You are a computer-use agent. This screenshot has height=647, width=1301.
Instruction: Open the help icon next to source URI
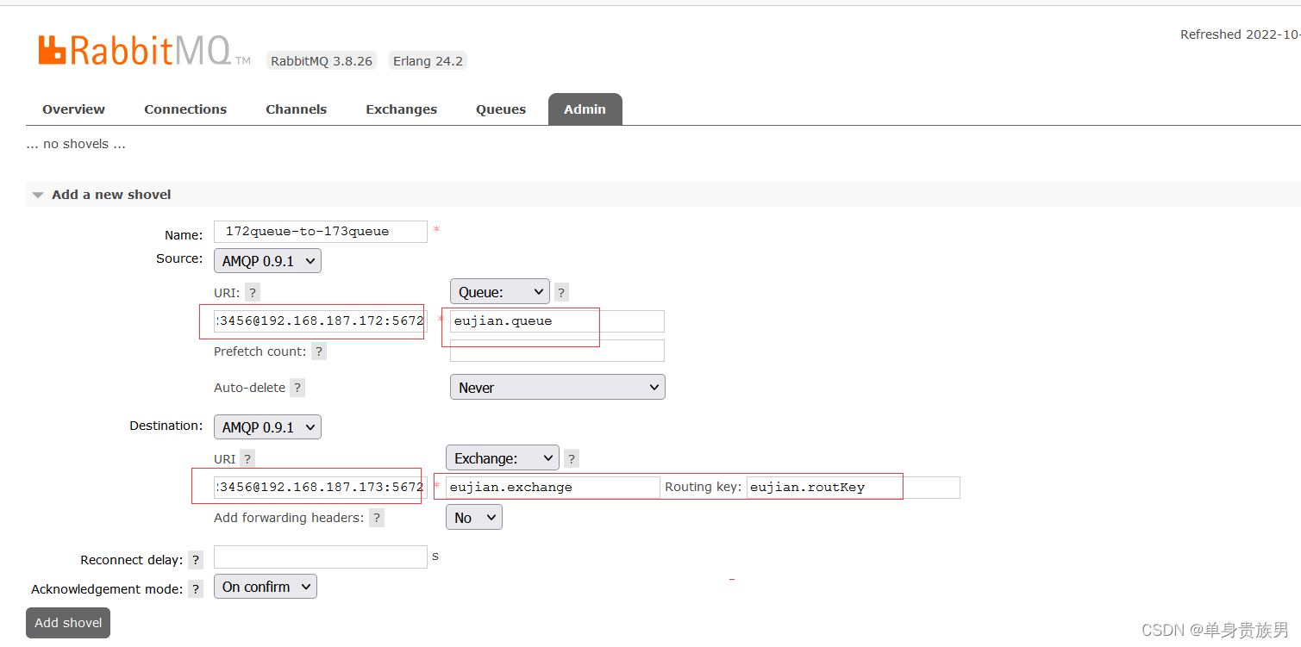click(x=252, y=292)
